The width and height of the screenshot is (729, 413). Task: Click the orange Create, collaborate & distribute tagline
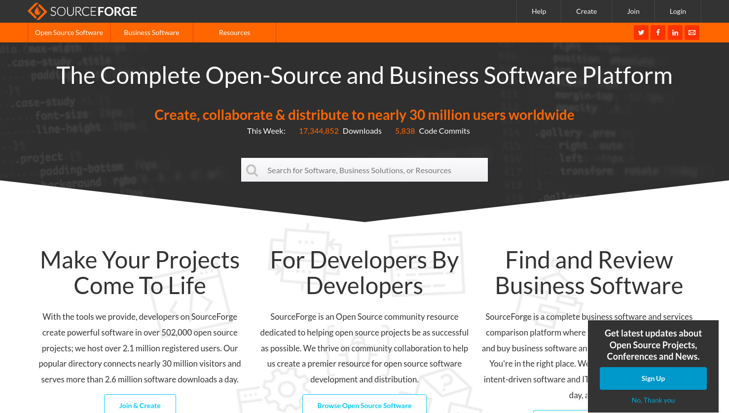tap(364, 114)
